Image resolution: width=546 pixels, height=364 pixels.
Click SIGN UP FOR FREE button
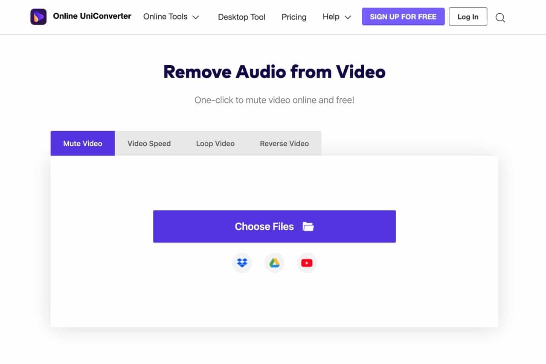click(403, 17)
